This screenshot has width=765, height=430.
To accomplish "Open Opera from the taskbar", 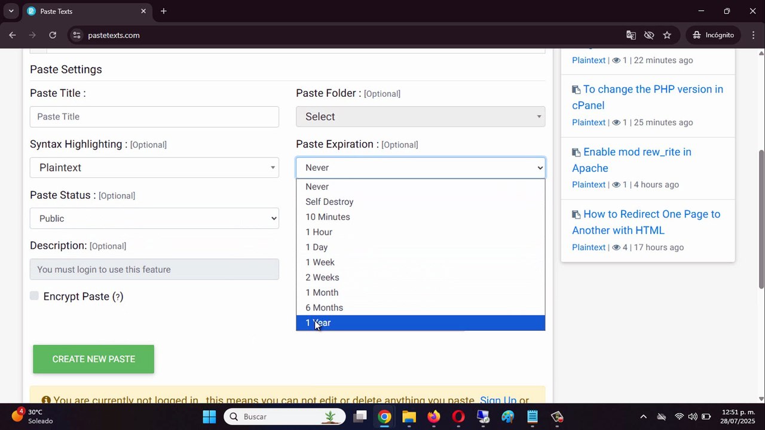I will tap(458, 416).
